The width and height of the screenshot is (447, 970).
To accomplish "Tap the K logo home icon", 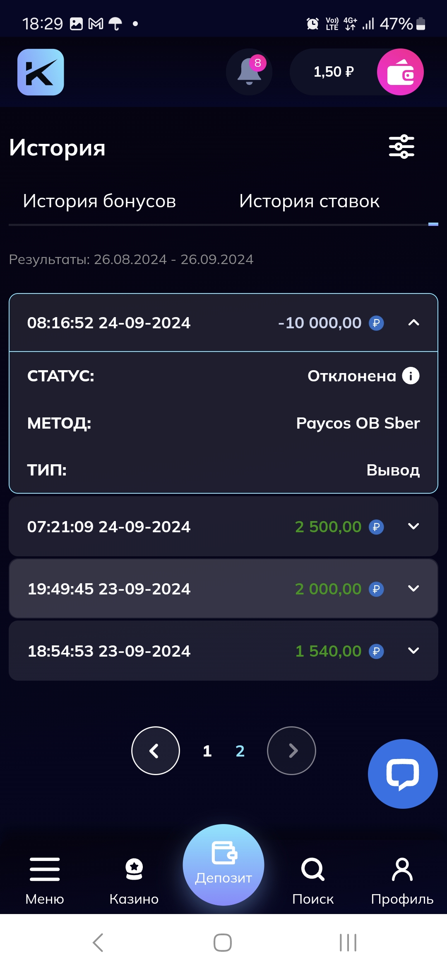I will click(41, 72).
